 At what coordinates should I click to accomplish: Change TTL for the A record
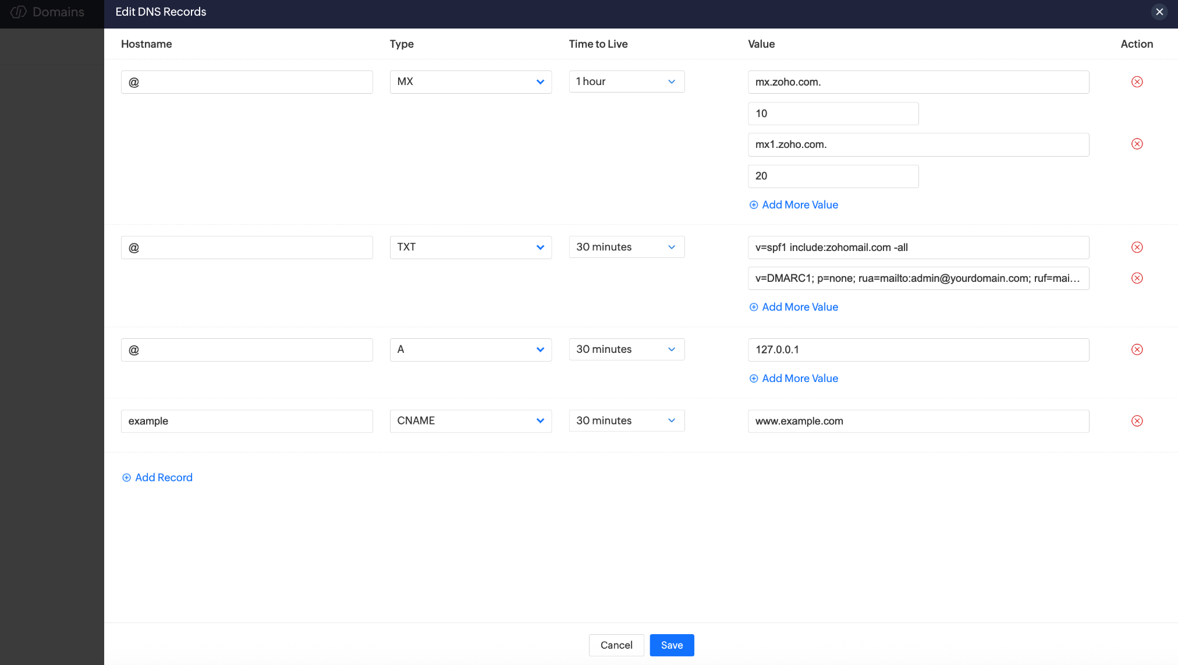point(626,349)
